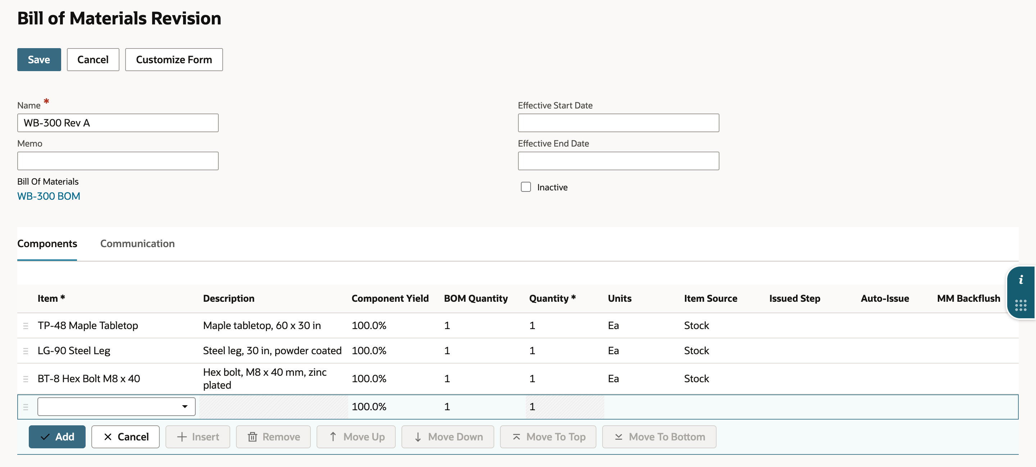Click the Stock source in the LG-90 Steel Leg row
Viewport: 1036px width, 467px height.
click(696, 351)
